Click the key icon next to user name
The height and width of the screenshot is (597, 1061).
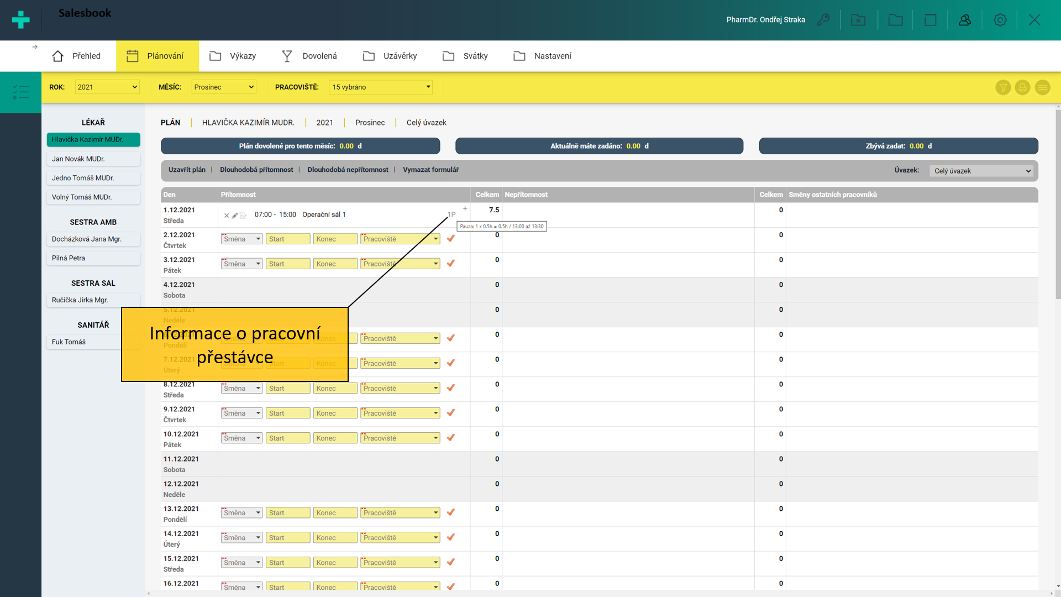point(823,20)
